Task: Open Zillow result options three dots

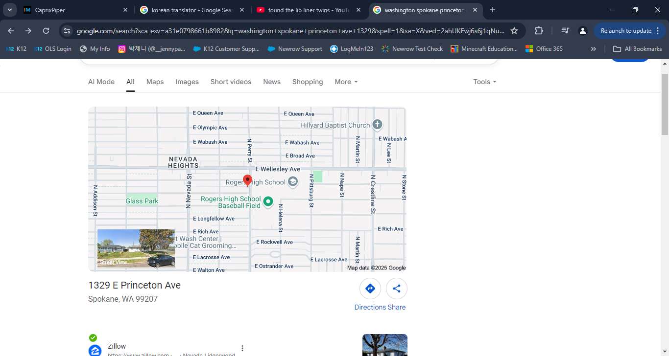Action: 242,349
